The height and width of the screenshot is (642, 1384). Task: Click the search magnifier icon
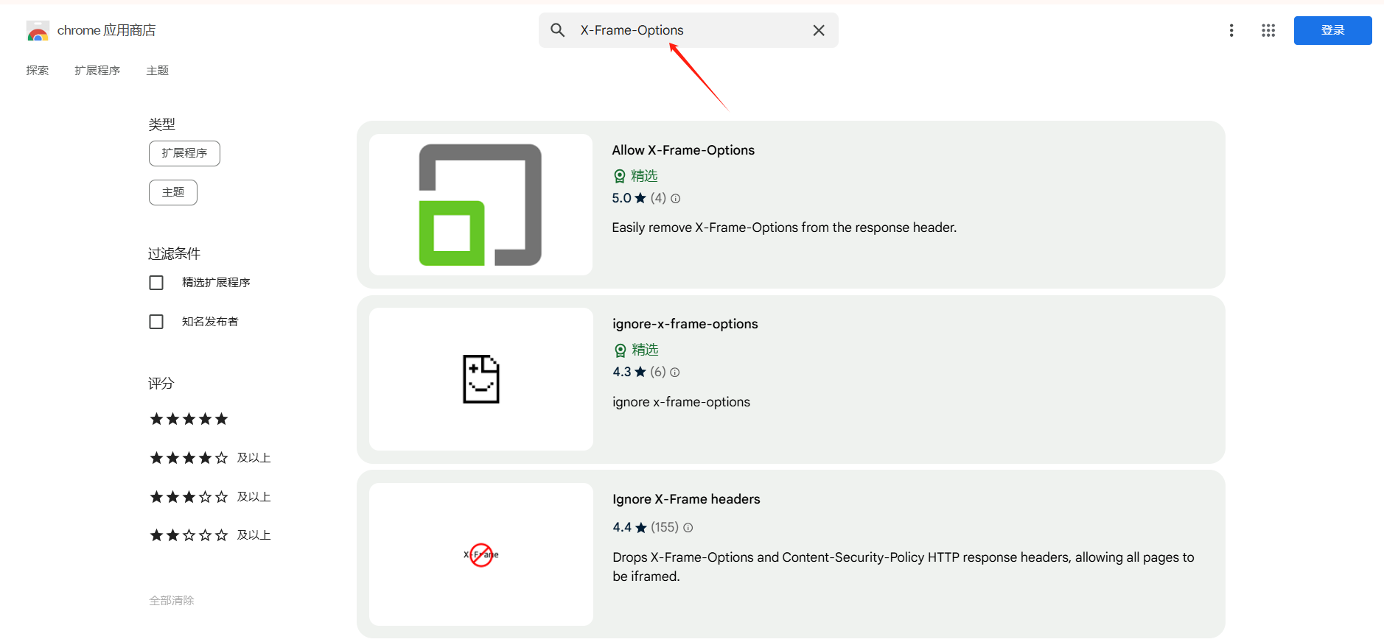coord(558,30)
